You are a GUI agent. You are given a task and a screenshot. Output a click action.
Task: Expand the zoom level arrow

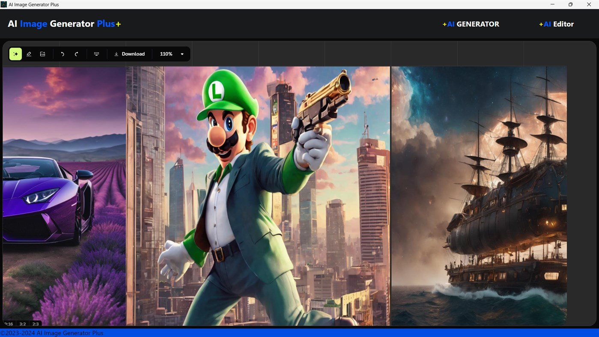(182, 54)
